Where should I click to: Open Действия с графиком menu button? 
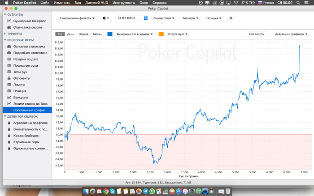(x=291, y=34)
